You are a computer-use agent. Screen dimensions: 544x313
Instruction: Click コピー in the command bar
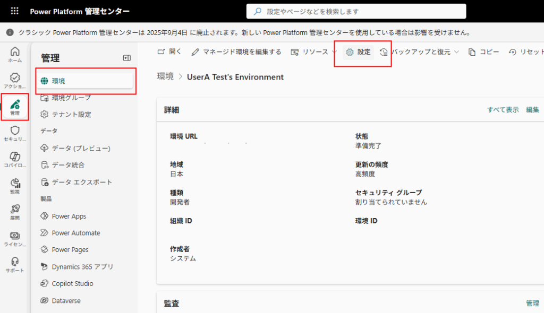click(483, 52)
